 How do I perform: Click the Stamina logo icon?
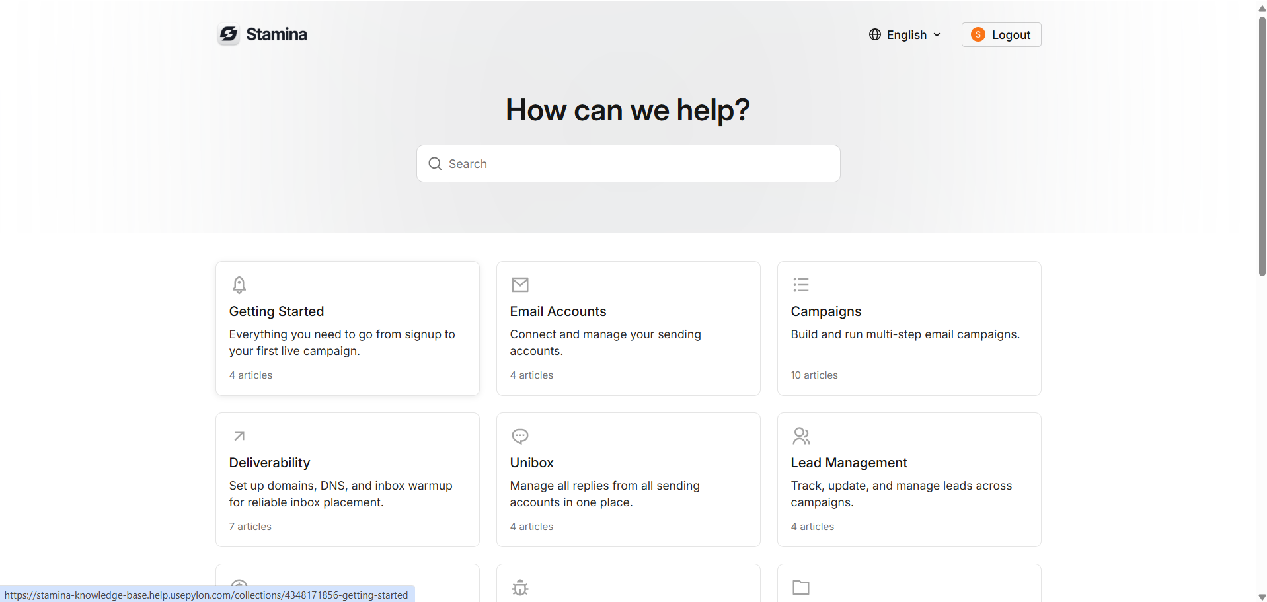tap(229, 34)
